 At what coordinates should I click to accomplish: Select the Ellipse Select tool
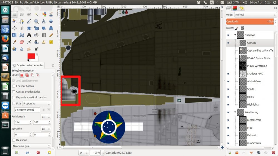[x=22, y=14]
